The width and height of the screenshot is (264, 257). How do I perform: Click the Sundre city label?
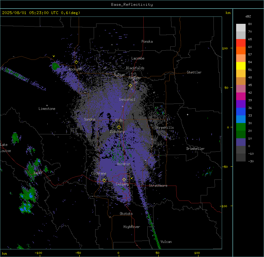click(89, 119)
